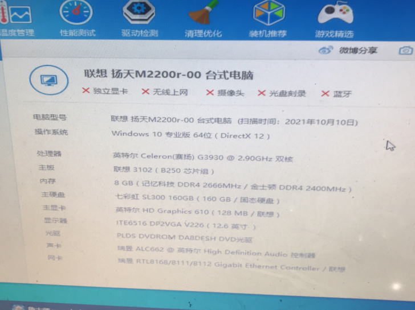Screen dimensions: 415x310
Task: Click the 独立显卡 feature label
Action: pos(111,91)
